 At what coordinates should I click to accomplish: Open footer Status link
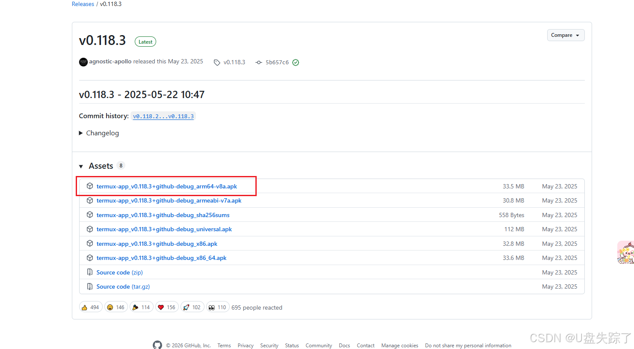point(292,346)
